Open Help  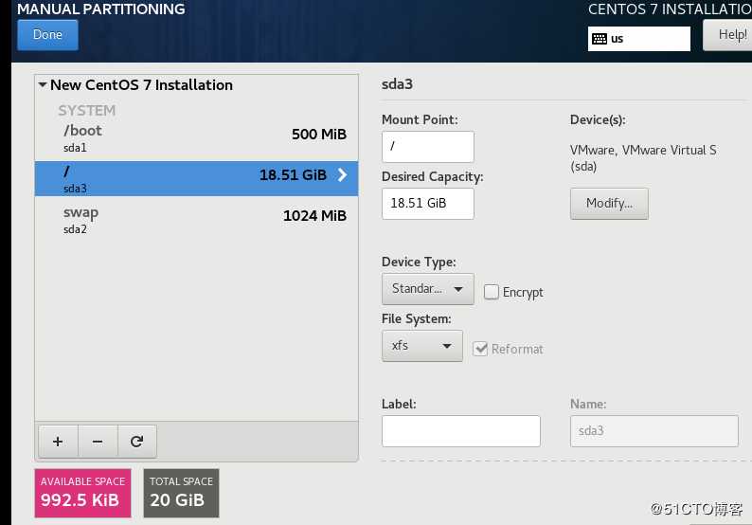pyautogui.click(x=729, y=35)
